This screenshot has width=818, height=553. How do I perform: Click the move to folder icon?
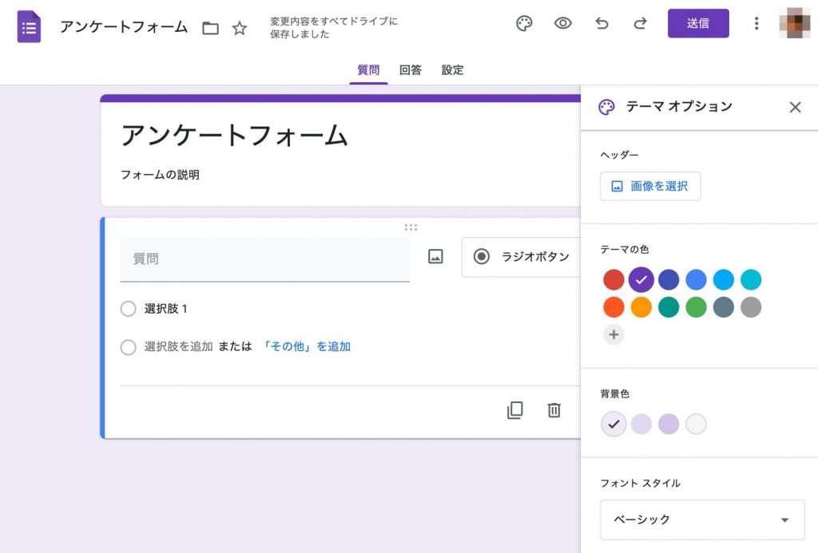210,29
